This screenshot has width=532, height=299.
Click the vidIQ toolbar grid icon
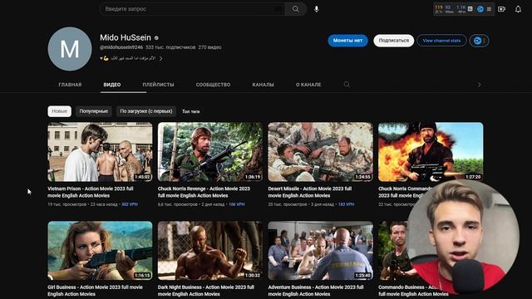click(470, 9)
